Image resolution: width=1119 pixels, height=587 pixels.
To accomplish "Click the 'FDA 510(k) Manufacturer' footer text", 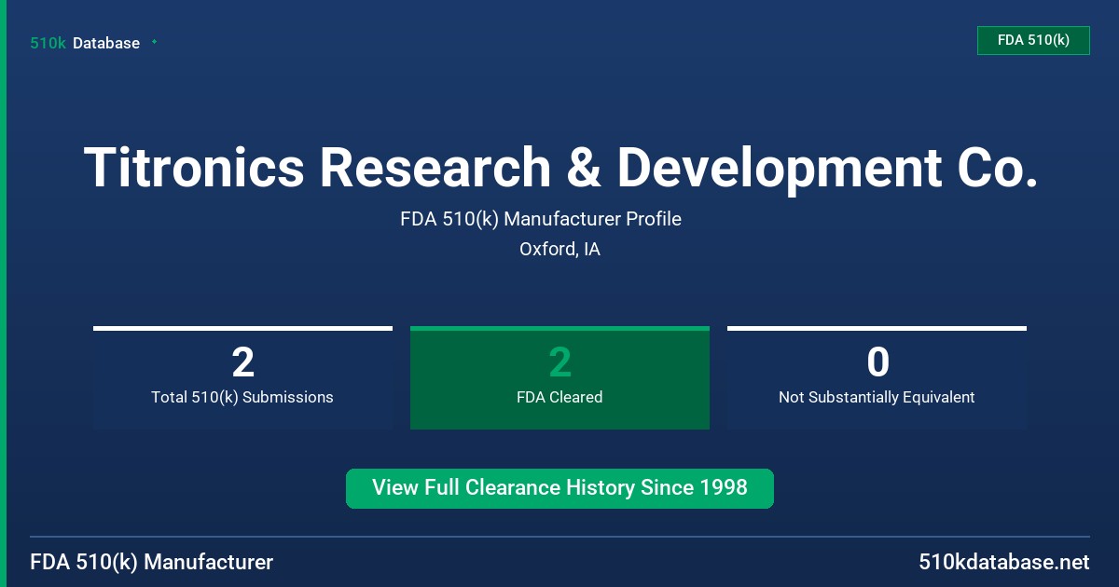I will [152, 562].
